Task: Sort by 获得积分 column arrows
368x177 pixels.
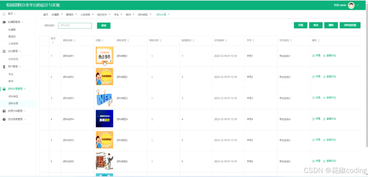Action: point(194,40)
